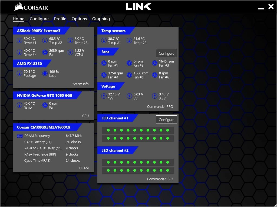
Task: Open the Configure tab in top navigation
Action: click(39, 19)
